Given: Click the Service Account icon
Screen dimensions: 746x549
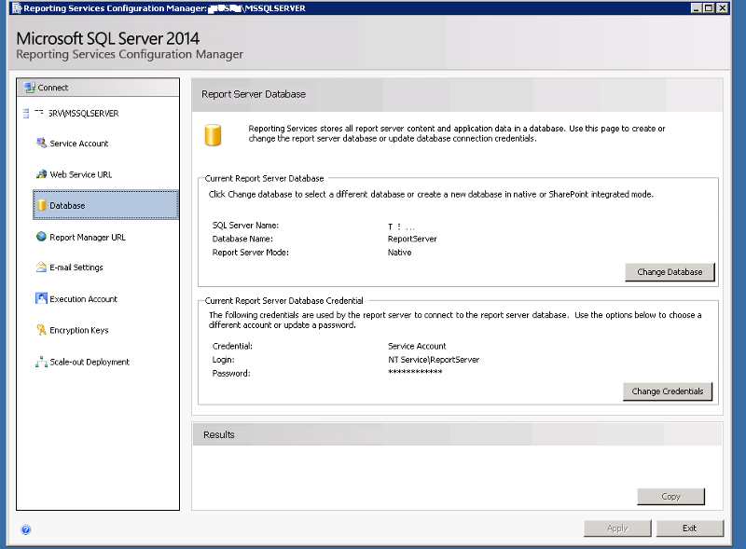Looking at the screenshot, I should (x=41, y=143).
